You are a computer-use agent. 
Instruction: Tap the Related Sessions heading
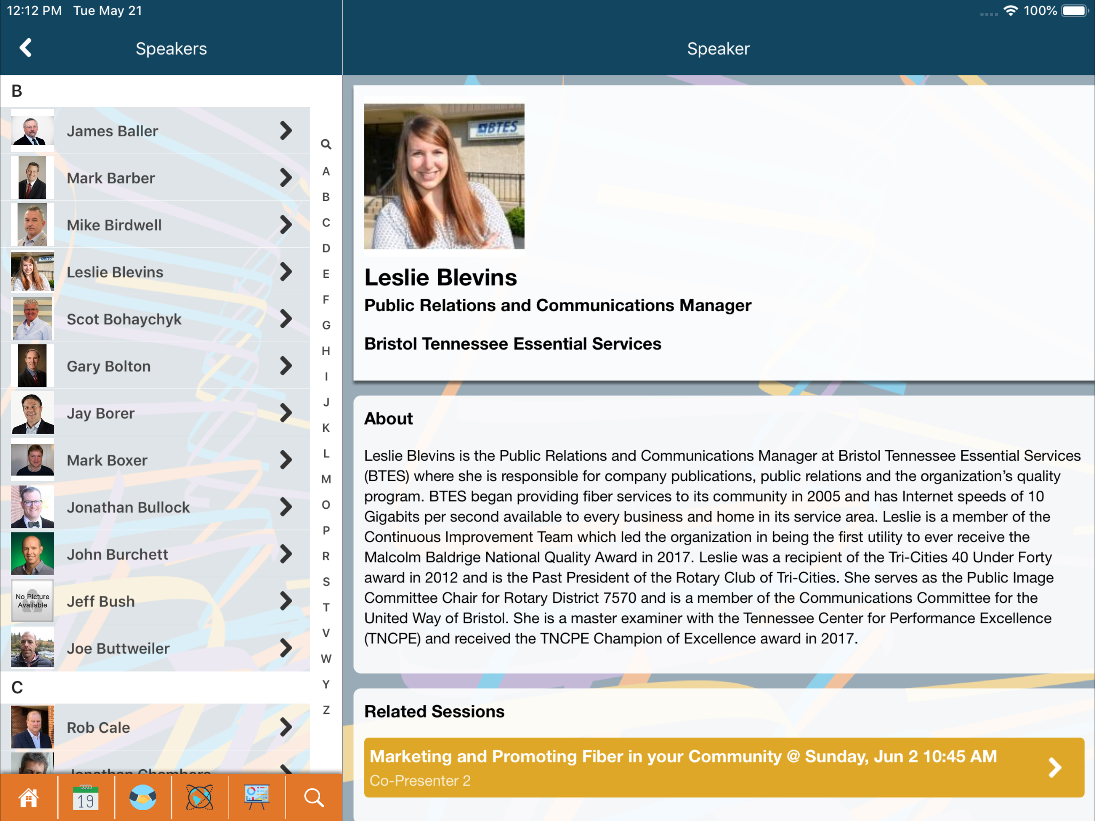pyautogui.click(x=434, y=712)
